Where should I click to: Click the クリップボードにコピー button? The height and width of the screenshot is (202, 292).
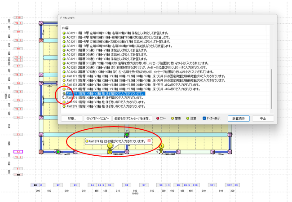coord(97,119)
